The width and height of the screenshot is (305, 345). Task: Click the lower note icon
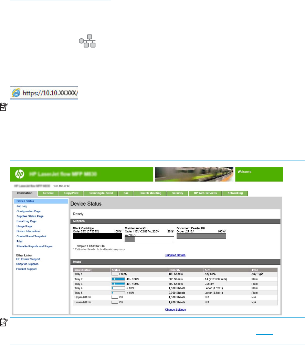click(x=4, y=322)
